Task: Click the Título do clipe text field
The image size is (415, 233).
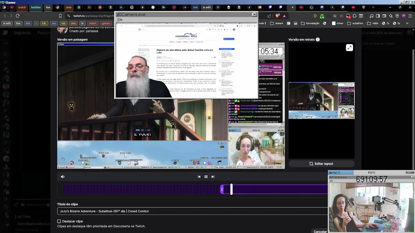Action: 193,211
